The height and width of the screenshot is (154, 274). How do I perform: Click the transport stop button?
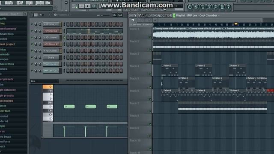(x=87, y=6)
